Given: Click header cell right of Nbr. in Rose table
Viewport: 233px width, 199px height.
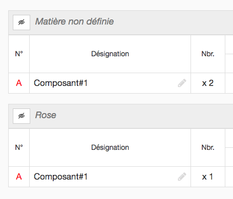Looking at the screenshot, I should (229, 138).
